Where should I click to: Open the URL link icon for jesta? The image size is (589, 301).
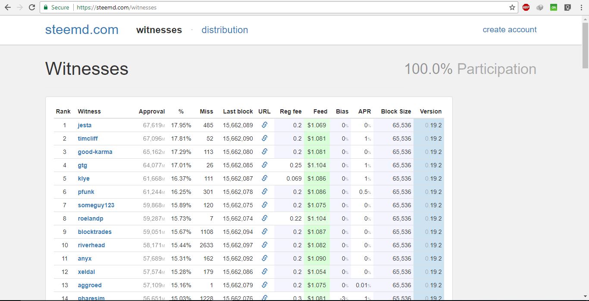coord(264,125)
